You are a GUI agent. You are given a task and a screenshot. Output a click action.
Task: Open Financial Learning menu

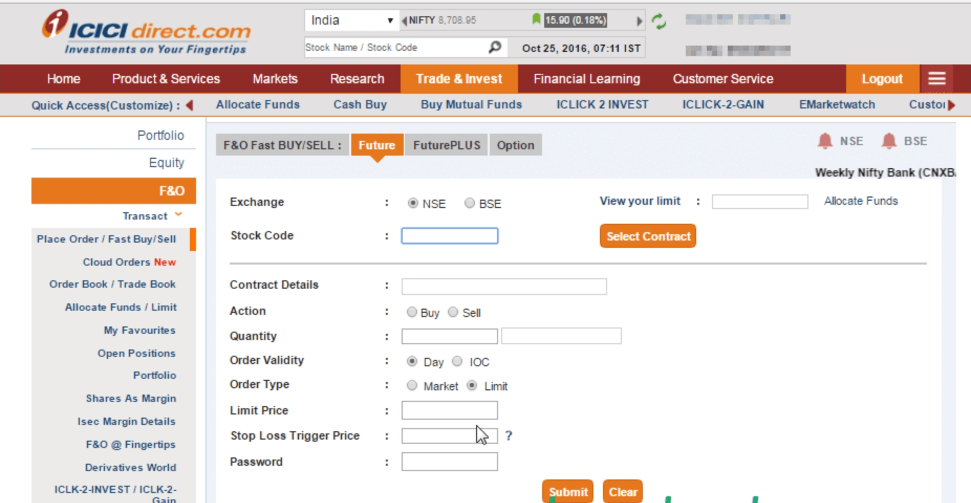(x=587, y=79)
